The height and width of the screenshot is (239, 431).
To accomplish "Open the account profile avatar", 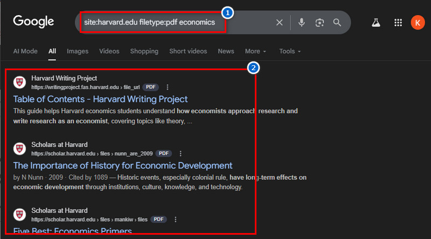I will pos(417,23).
